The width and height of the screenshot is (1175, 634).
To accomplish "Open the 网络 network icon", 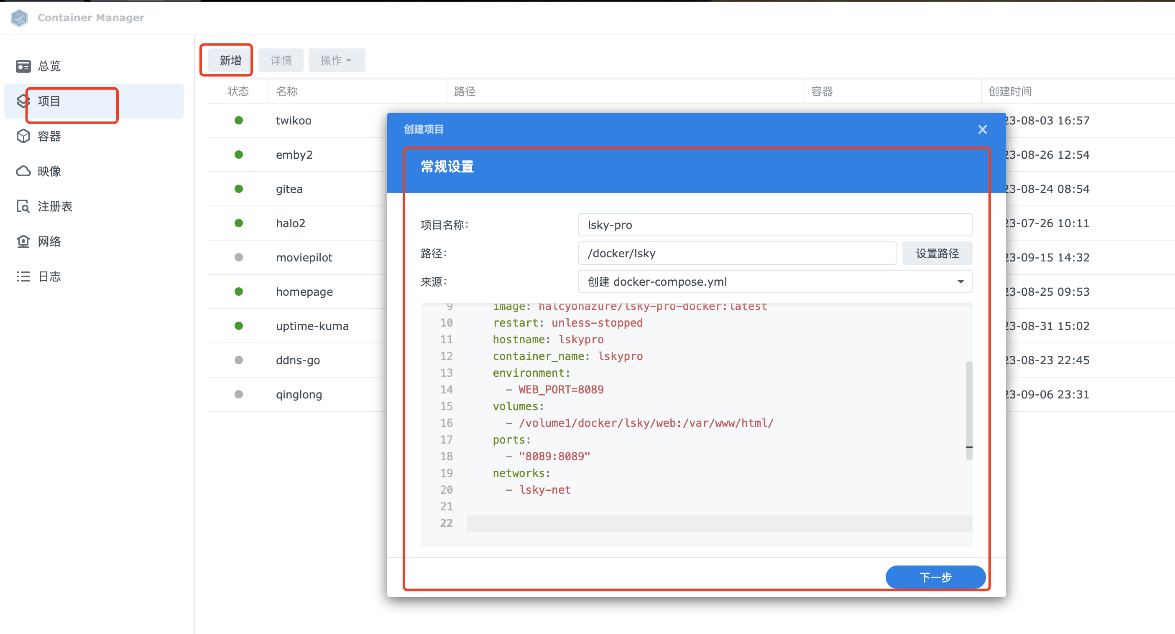I will point(23,241).
